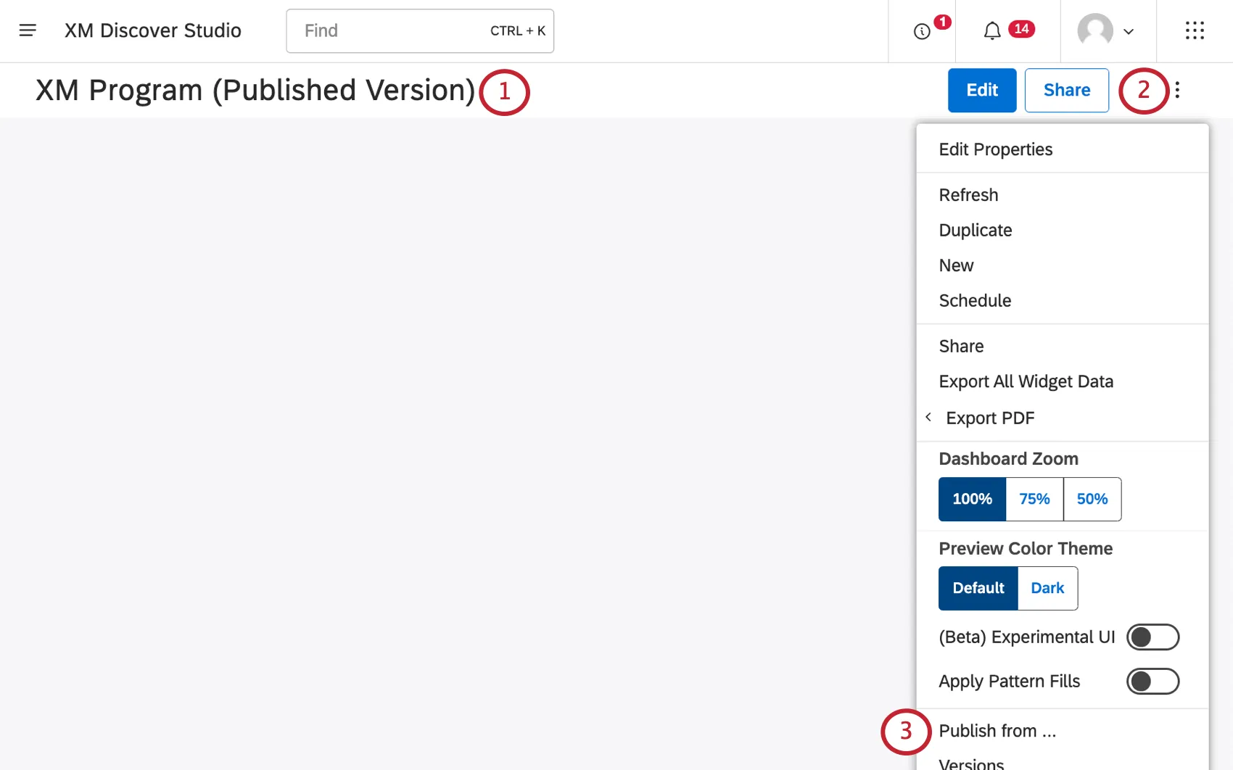Expand the account dropdown chevron
The width and height of the screenshot is (1233, 770).
tap(1129, 32)
